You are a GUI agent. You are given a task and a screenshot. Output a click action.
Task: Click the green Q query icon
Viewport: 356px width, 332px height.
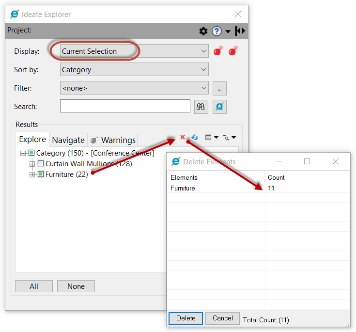coord(219,107)
